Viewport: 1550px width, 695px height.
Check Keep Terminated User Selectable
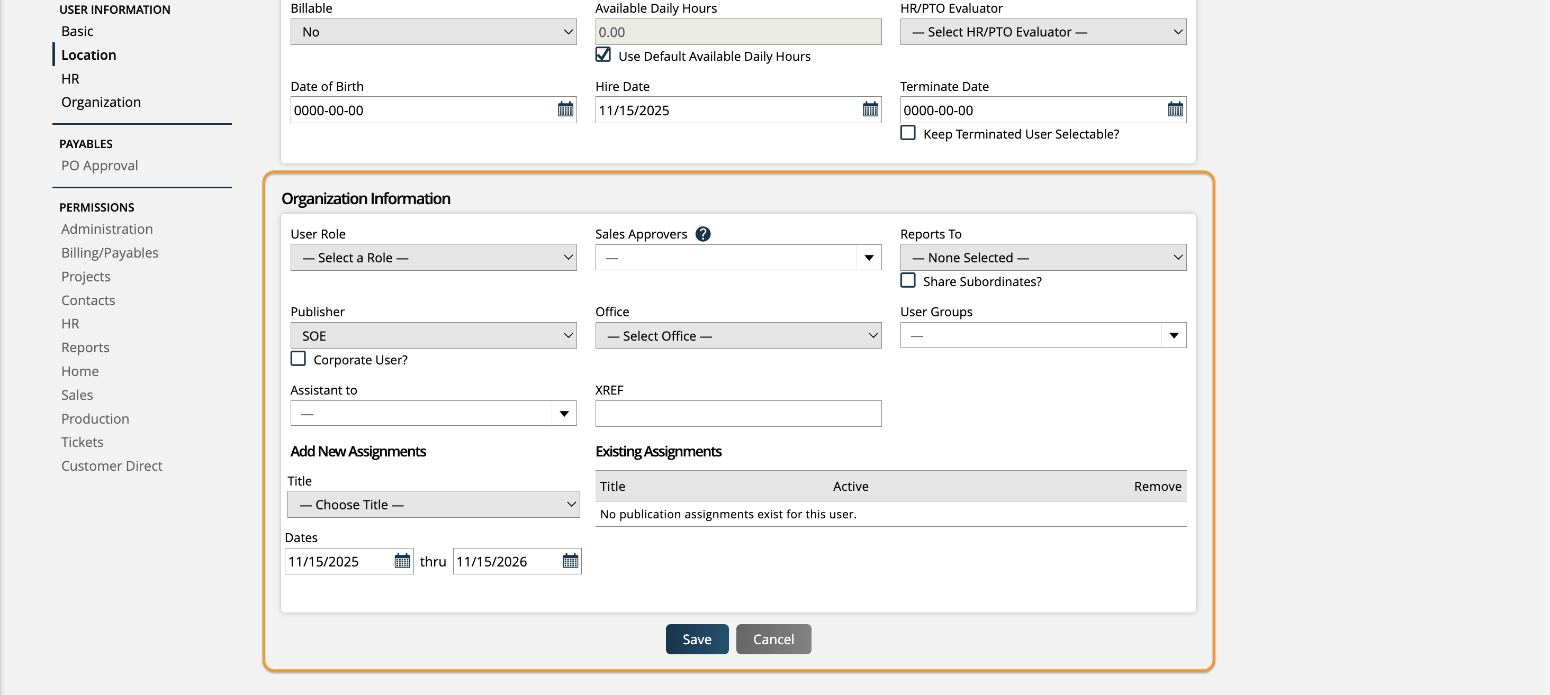(907, 133)
